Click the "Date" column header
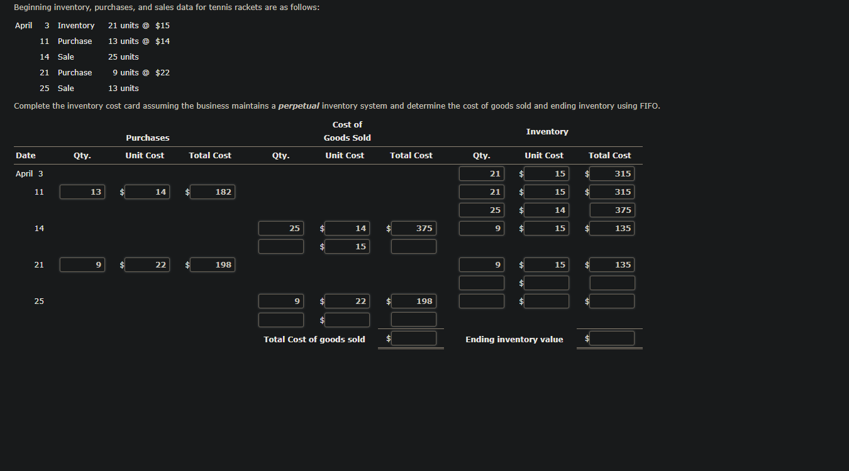Viewport: 849px width, 471px height. (26, 155)
